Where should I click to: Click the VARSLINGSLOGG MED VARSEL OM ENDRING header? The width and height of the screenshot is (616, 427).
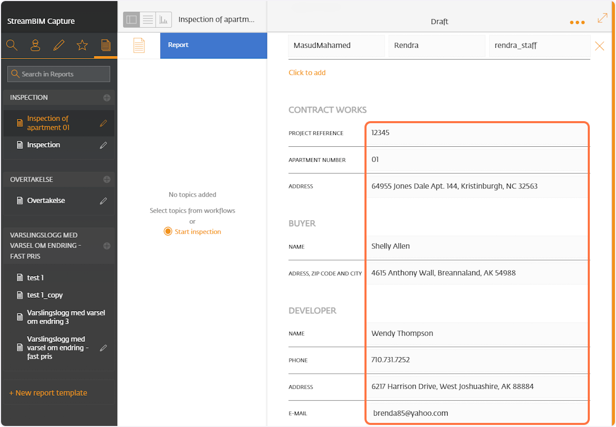tap(59, 245)
